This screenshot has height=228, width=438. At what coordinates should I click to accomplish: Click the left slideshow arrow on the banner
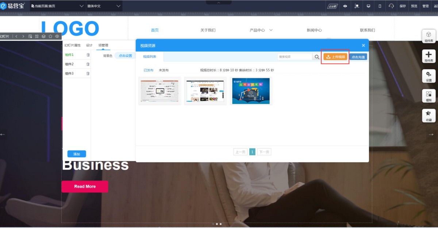coord(3,135)
